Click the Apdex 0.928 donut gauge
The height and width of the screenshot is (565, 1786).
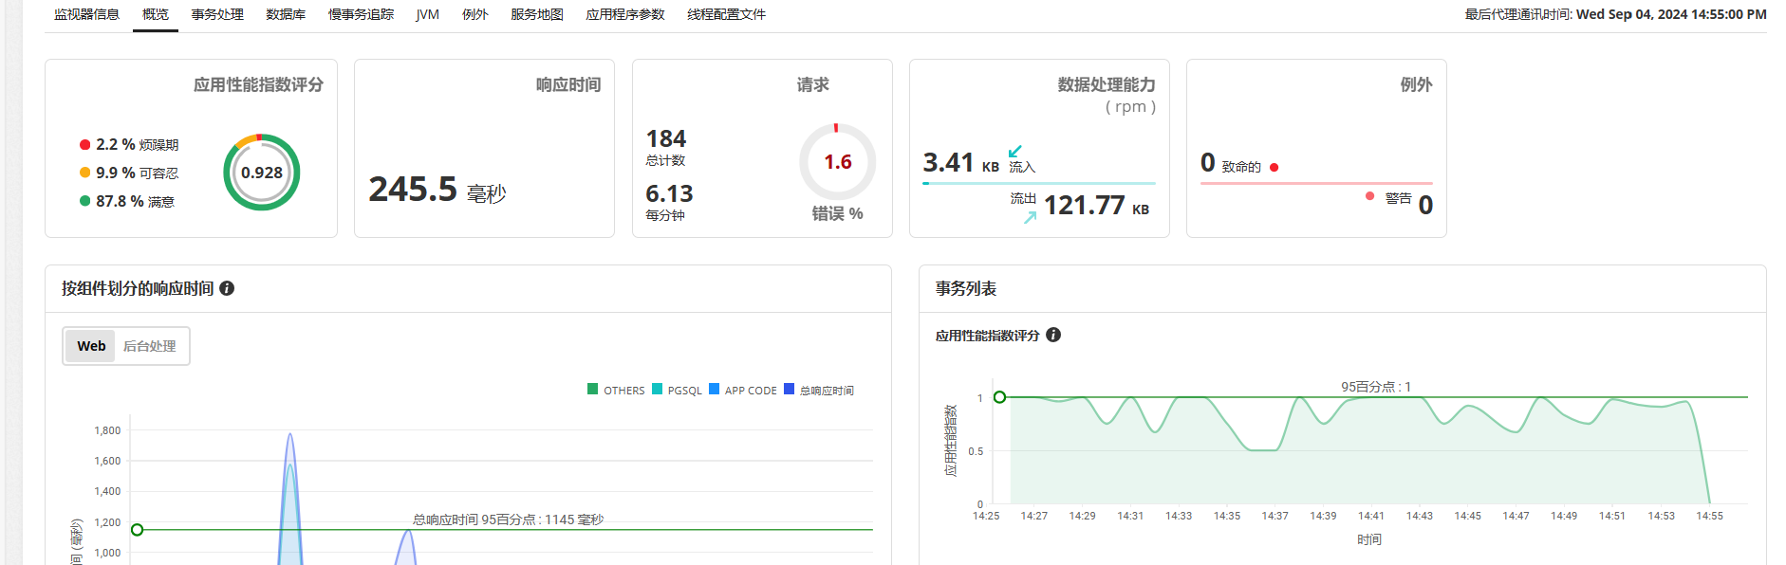(x=262, y=173)
